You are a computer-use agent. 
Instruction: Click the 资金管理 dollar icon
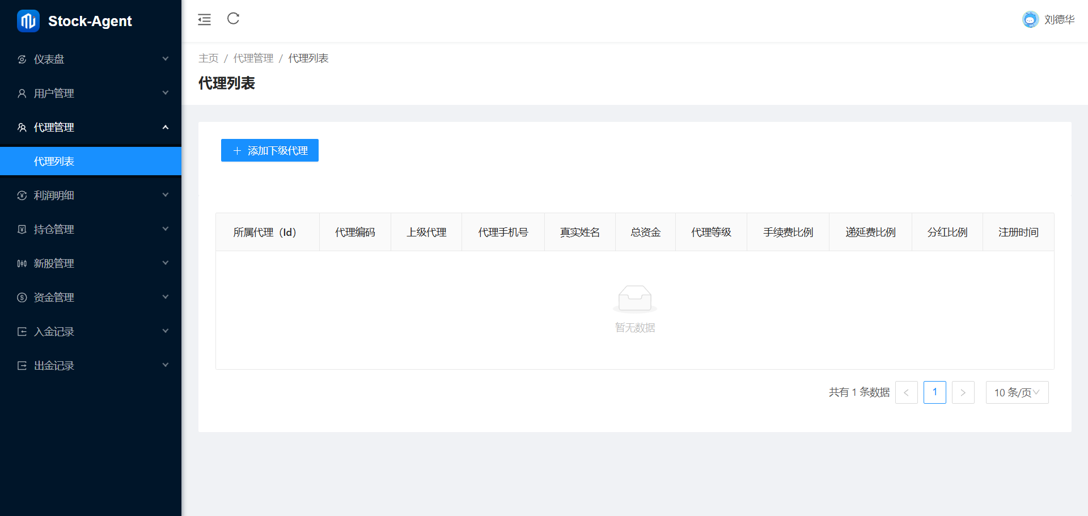tap(22, 298)
